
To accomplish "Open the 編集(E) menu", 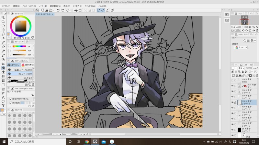I will pyautogui.click(x=16, y=6).
